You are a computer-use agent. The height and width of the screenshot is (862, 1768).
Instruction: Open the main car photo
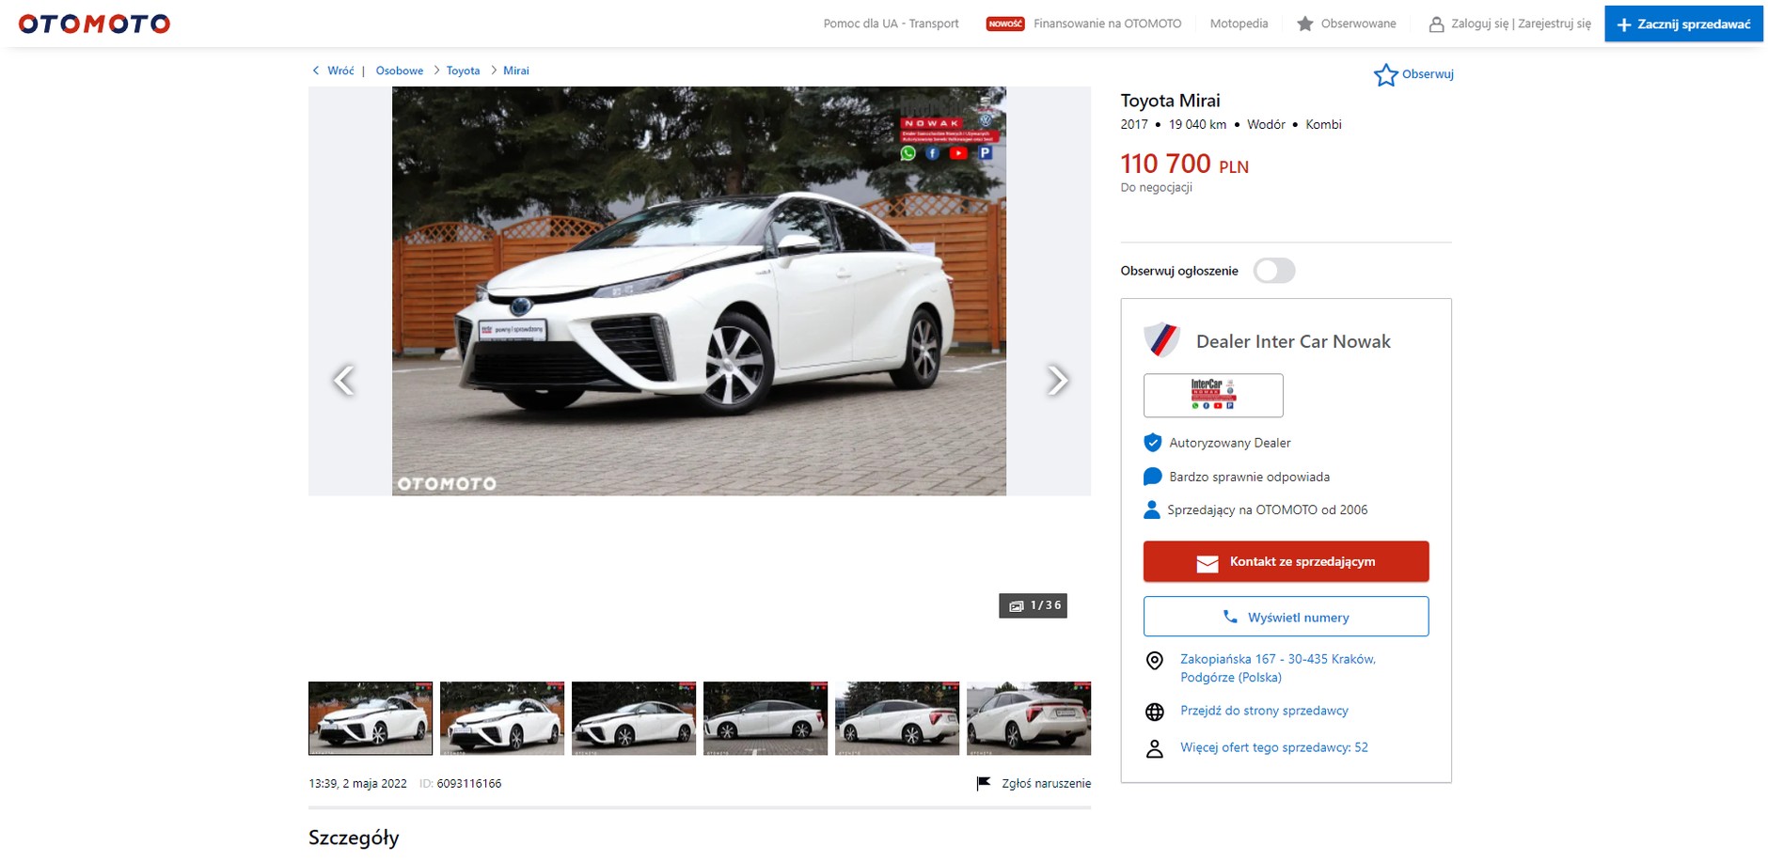click(699, 290)
